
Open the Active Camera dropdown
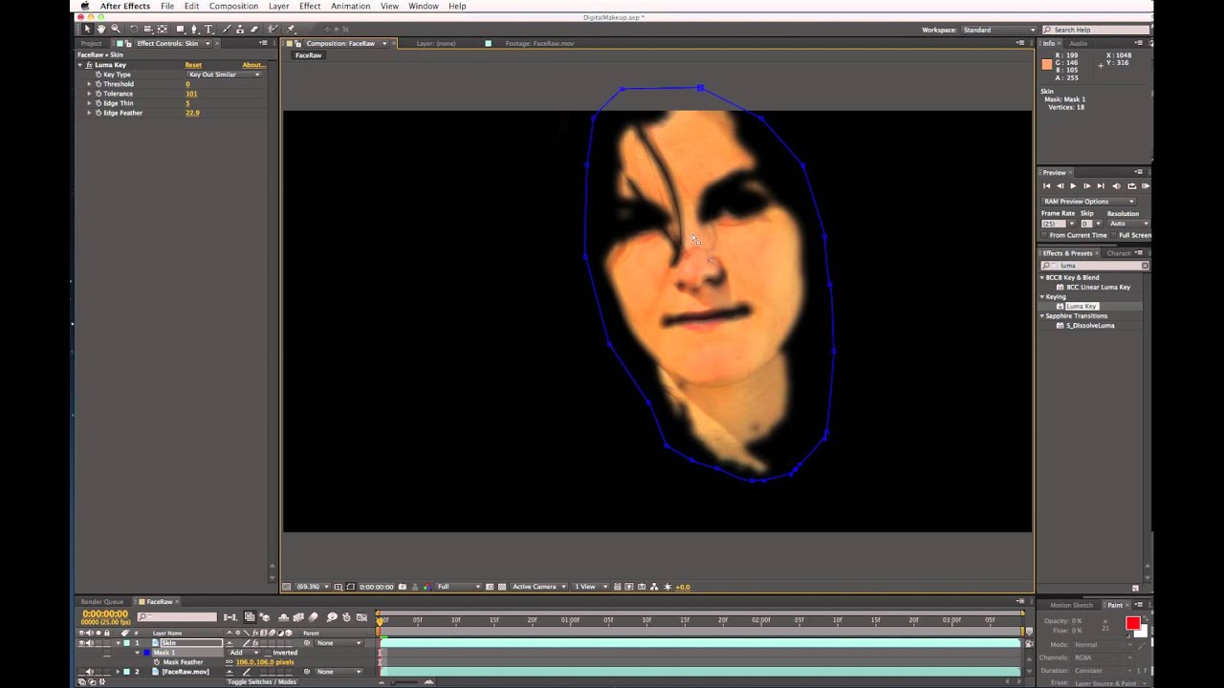(x=538, y=587)
